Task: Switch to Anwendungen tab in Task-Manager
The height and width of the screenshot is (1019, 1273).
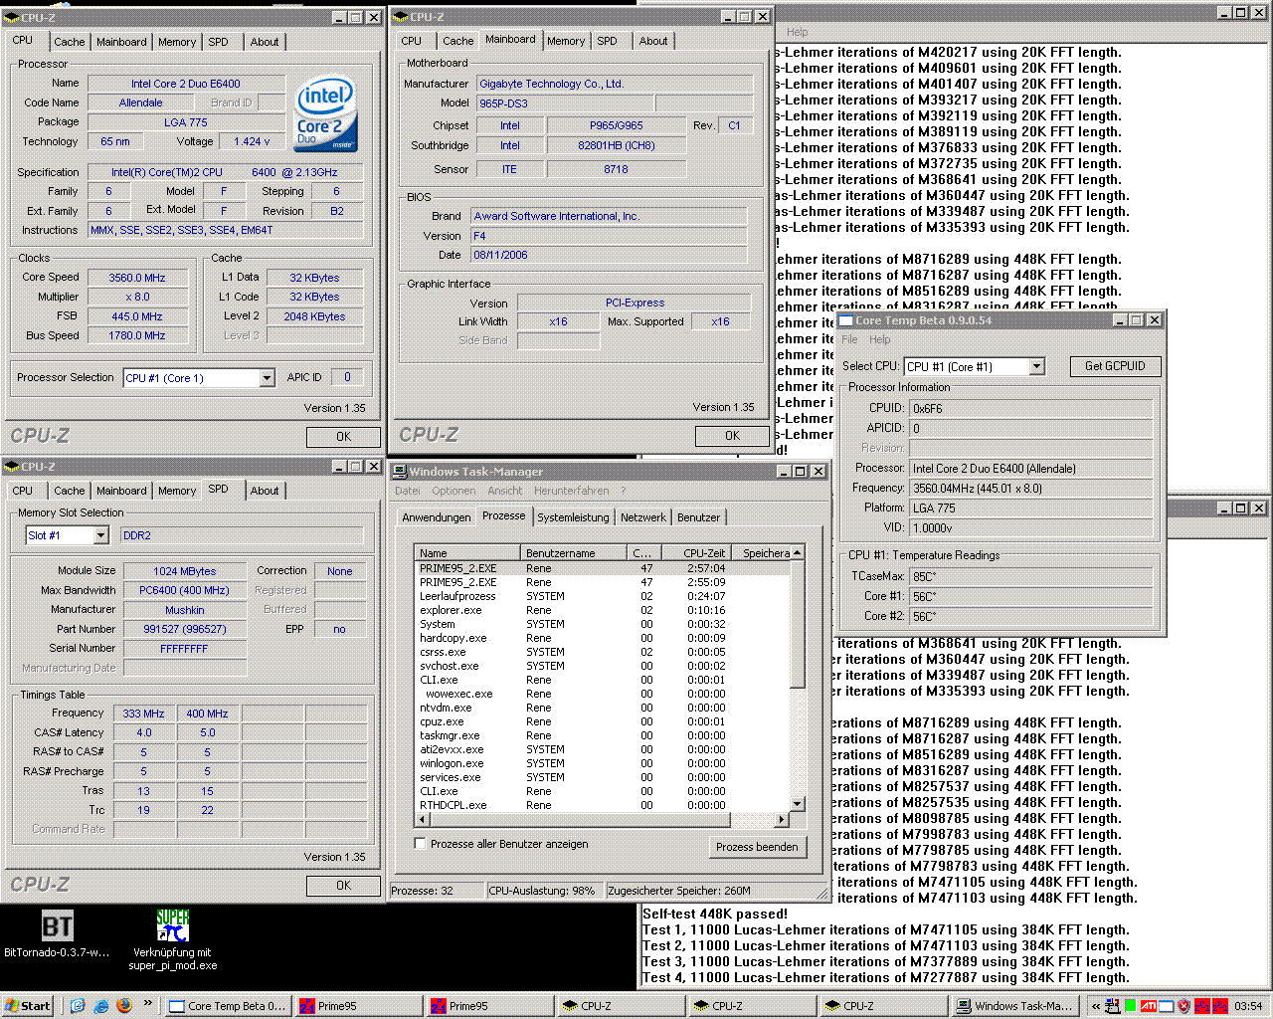Action: [x=436, y=517]
